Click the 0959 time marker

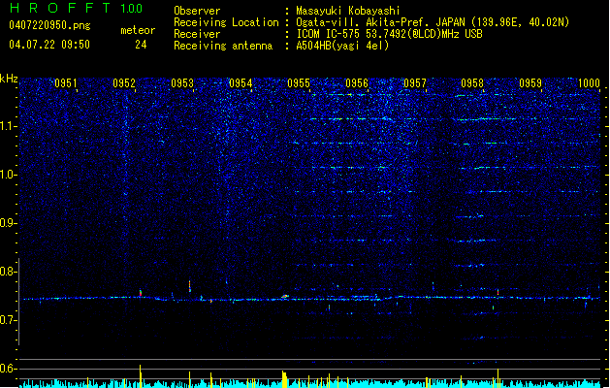[530, 83]
